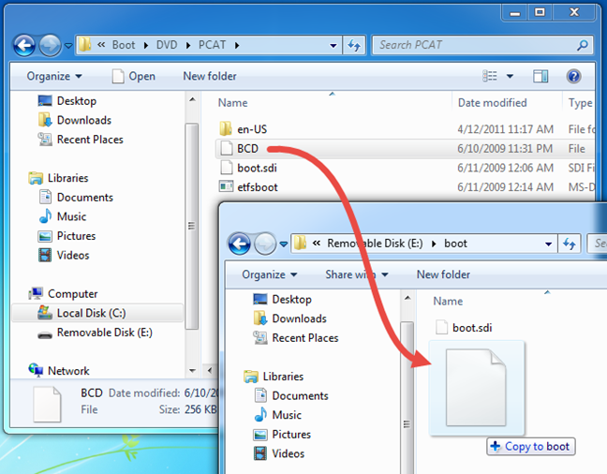607x474 pixels.
Task: Select Removable Disk (E:) in left sidebar
Action: click(x=104, y=333)
